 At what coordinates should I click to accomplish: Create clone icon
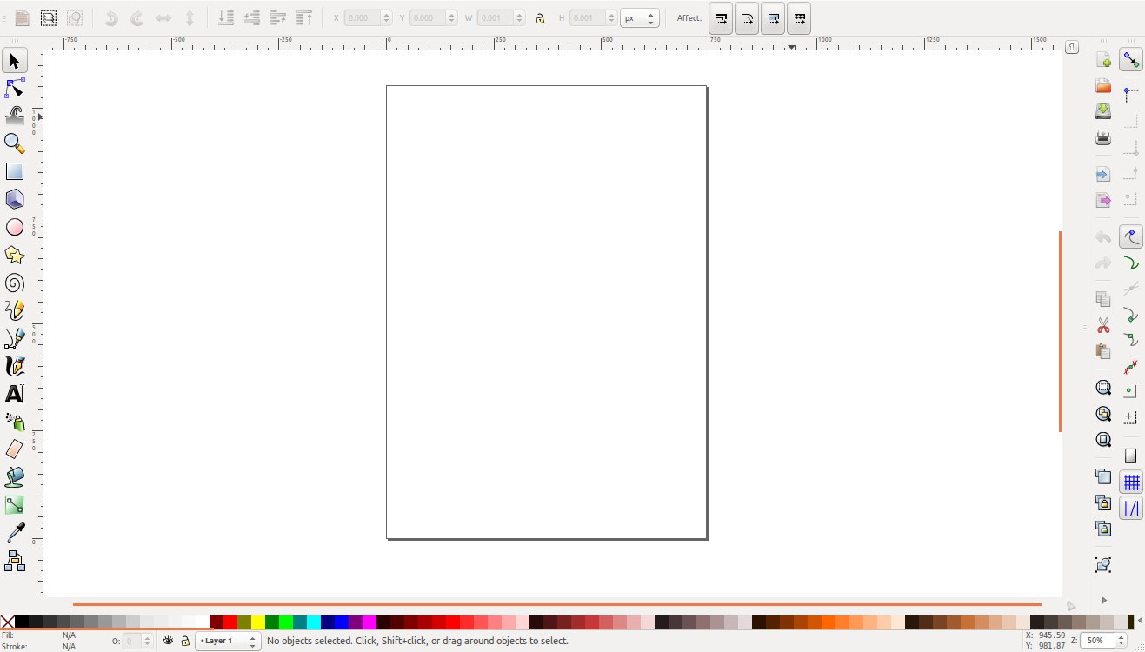tap(1103, 502)
